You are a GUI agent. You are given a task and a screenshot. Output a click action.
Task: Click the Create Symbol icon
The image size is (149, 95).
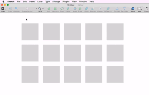[27, 8]
